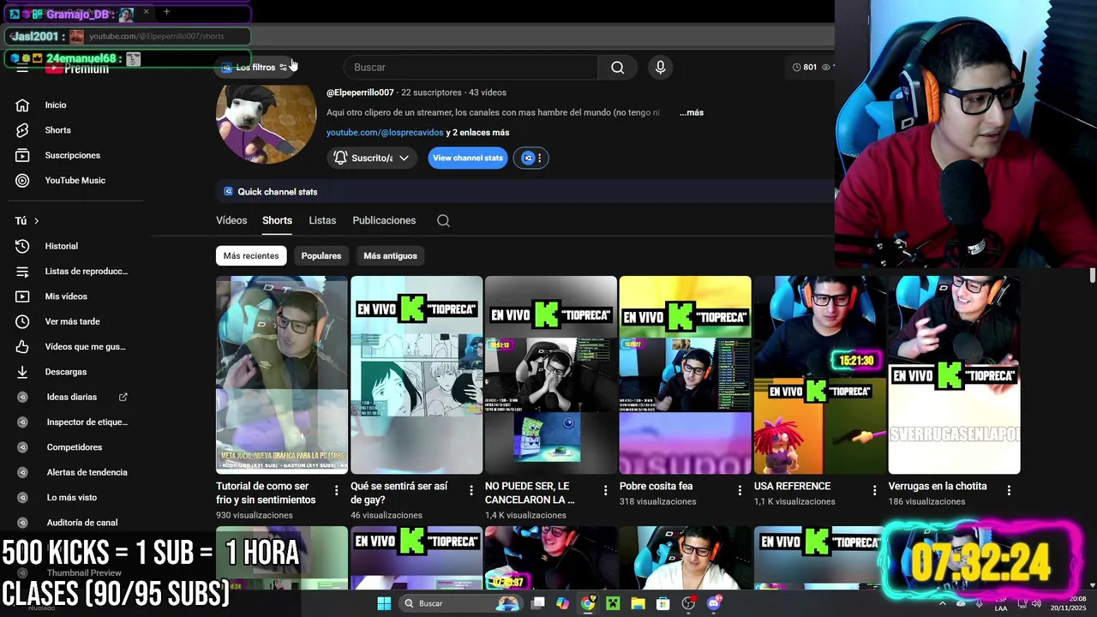Select the Populares sort chip

[321, 255]
